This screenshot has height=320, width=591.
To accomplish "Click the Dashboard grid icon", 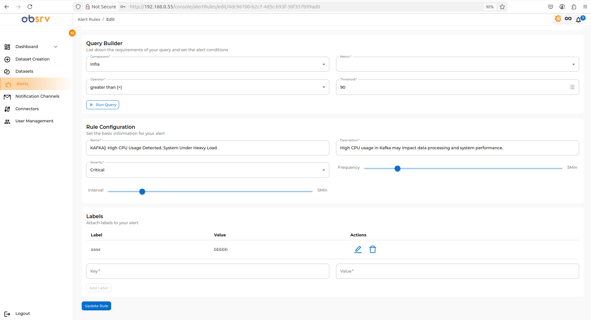I will [x=7, y=47].
